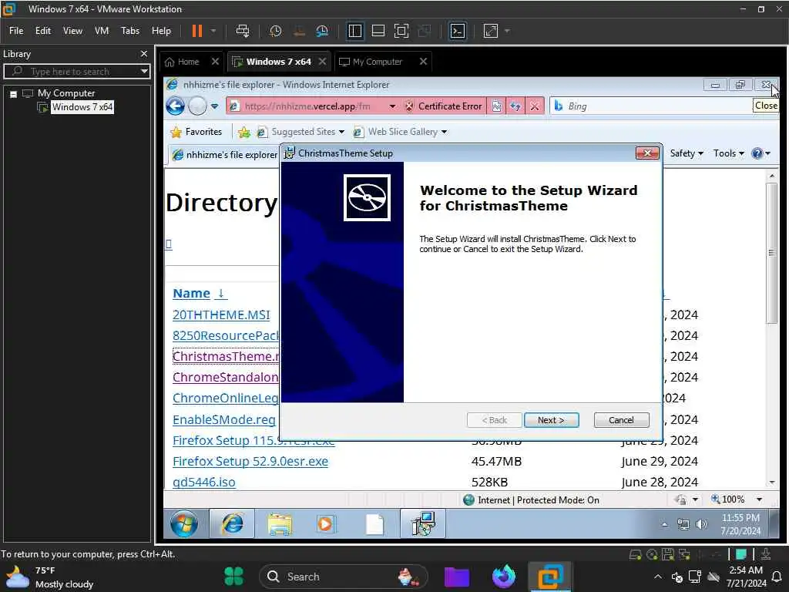Enter full screen mode icon

(x=401, y=31)
